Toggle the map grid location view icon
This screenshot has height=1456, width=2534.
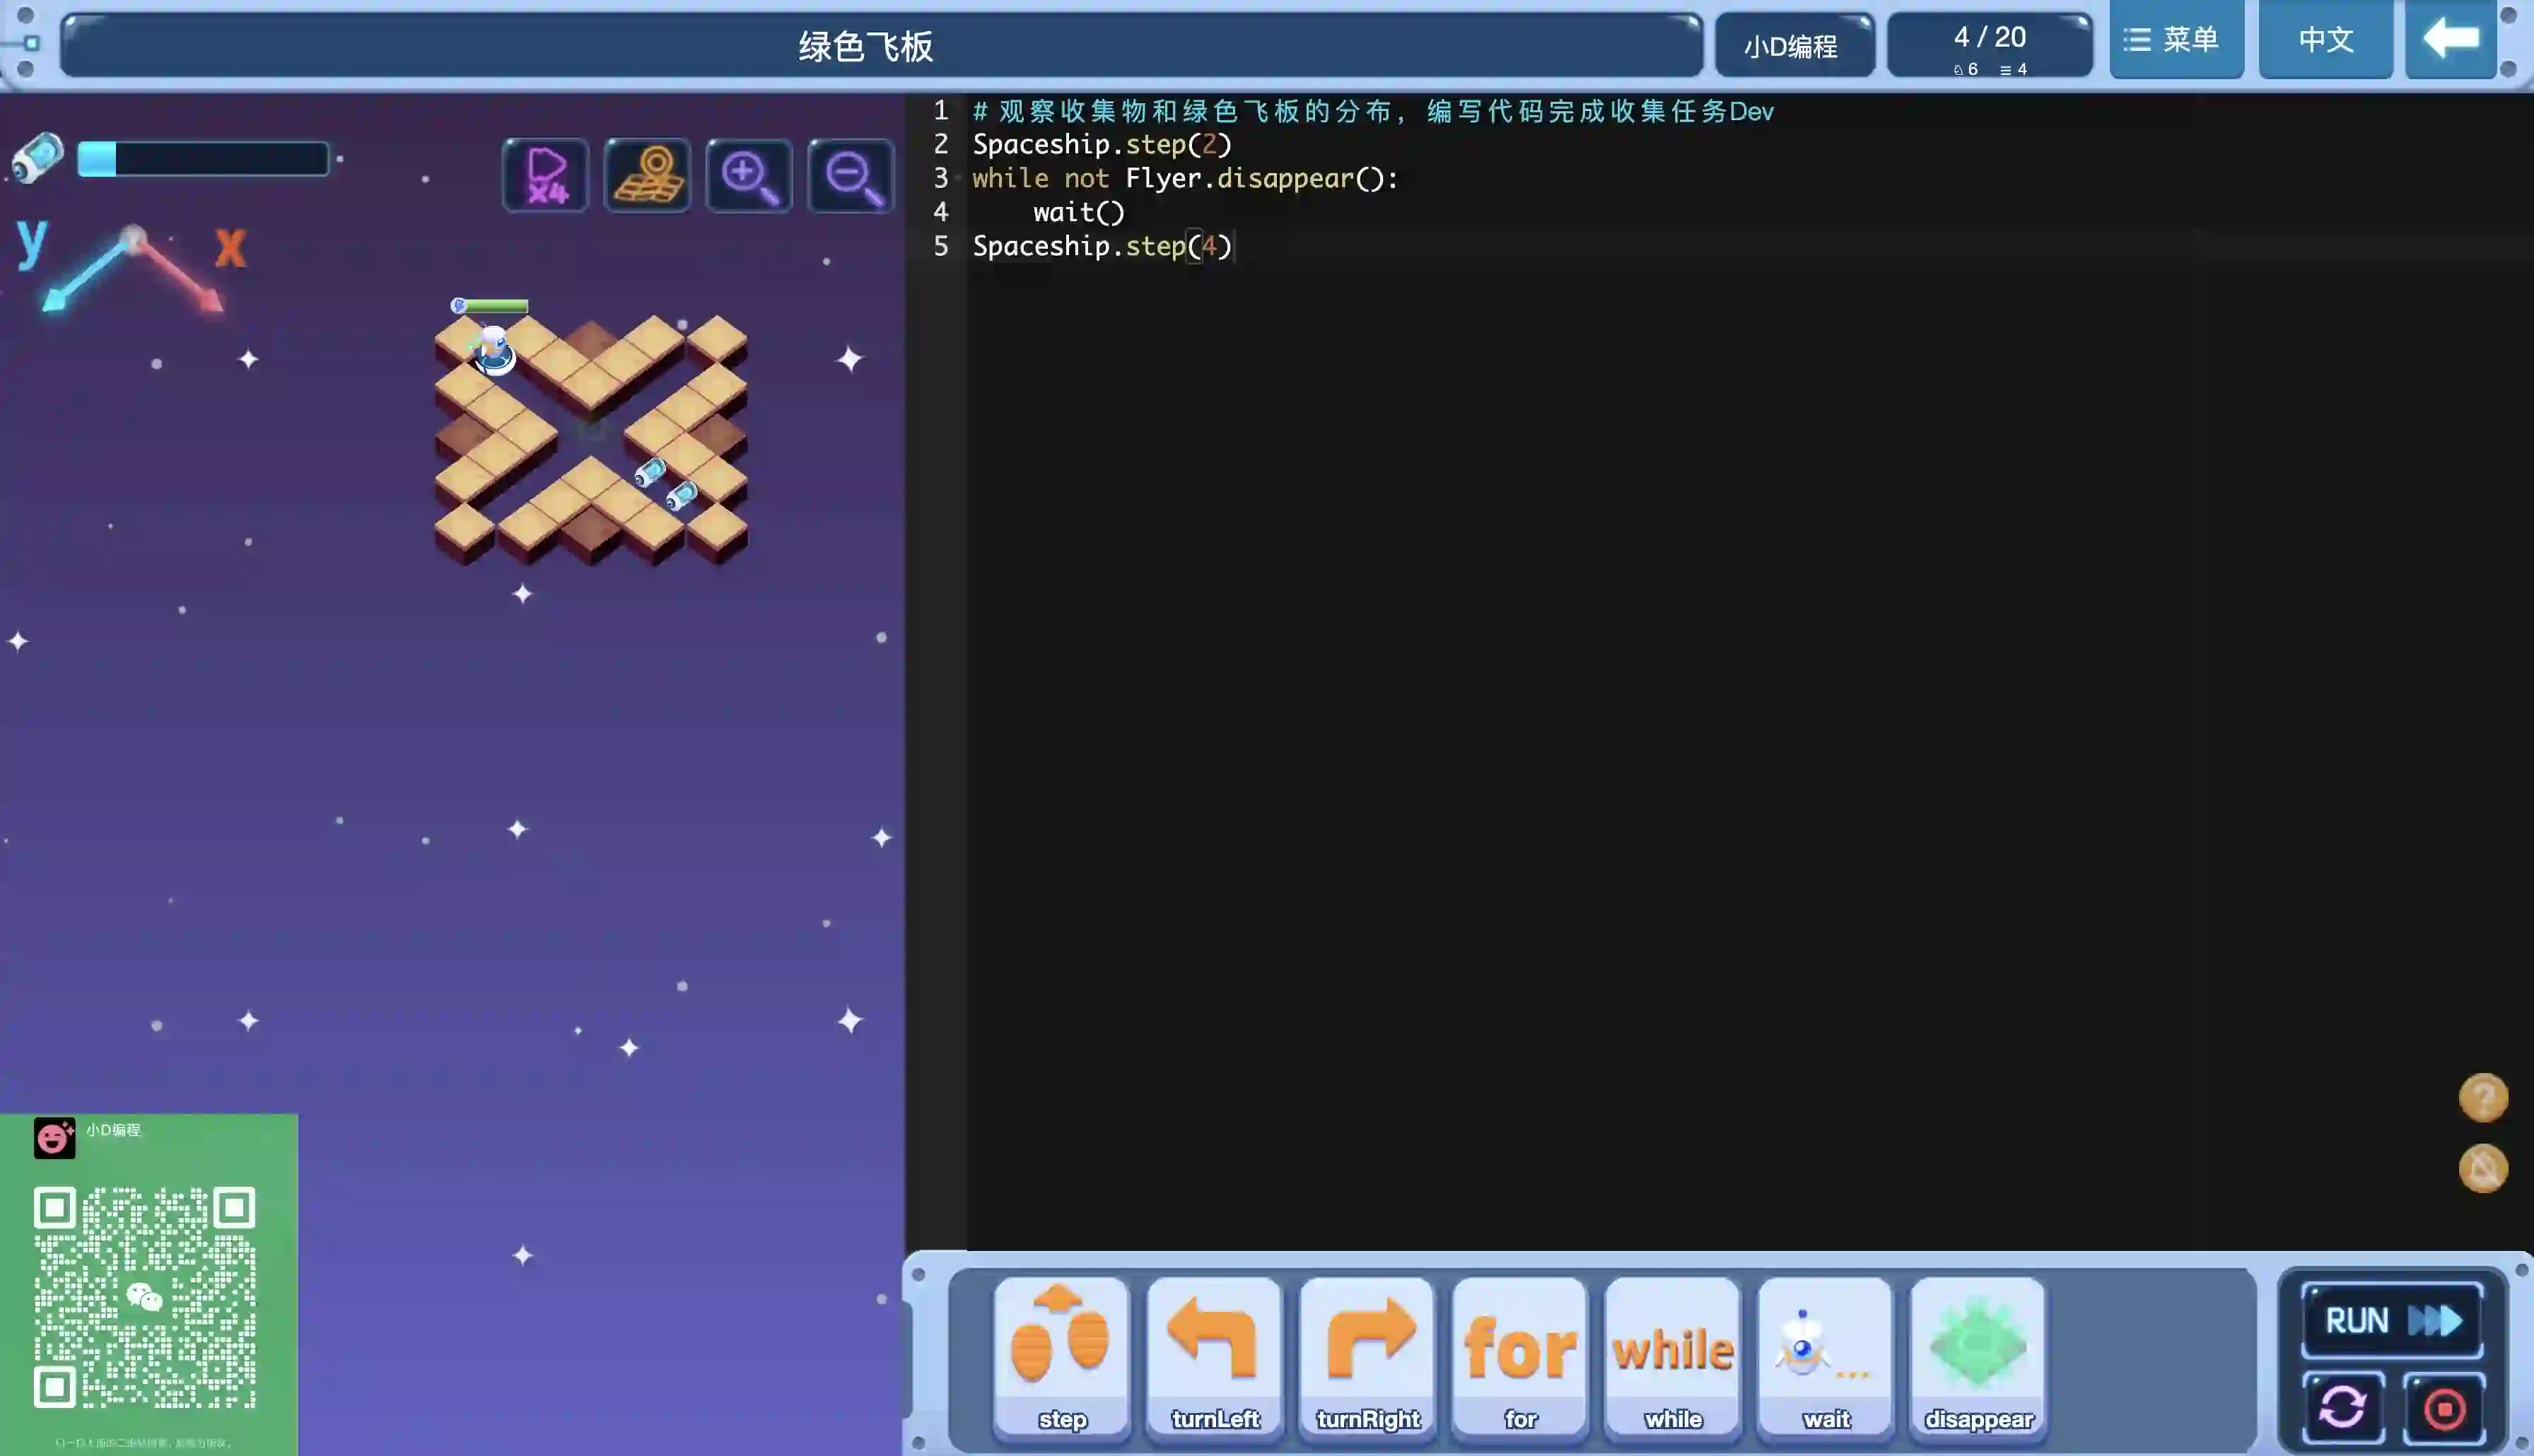click(647, 176)
